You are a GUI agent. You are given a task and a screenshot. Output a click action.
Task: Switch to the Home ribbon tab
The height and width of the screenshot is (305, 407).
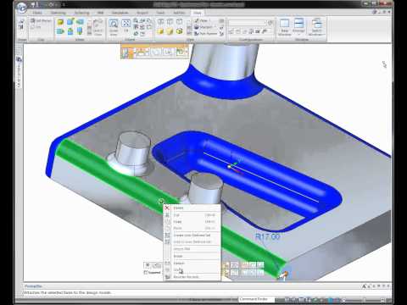[37, 13]
